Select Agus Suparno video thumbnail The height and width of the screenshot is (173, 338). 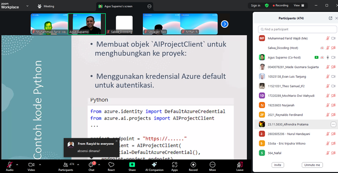click(87, 24)
